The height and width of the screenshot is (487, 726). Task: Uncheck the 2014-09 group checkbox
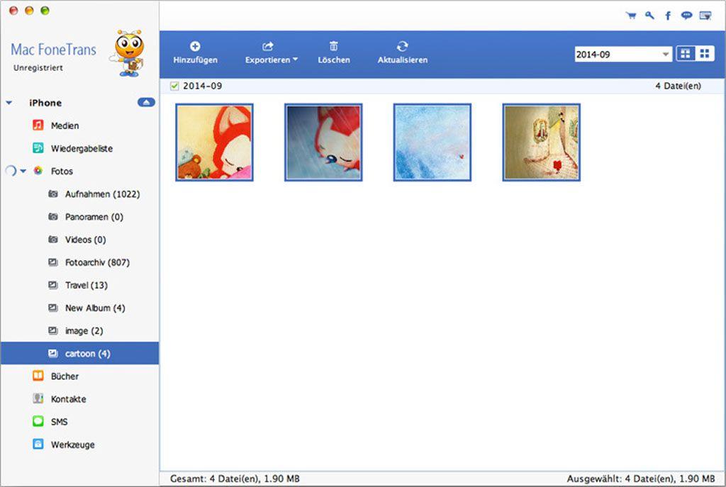click(x=174, y=86)
